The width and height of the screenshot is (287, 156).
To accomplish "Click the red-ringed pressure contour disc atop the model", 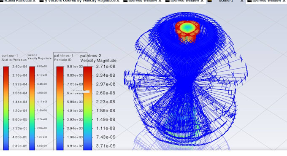I will tap(187, 28).
